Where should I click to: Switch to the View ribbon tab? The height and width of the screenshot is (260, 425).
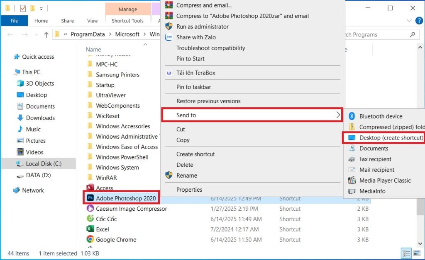point(92,21)
